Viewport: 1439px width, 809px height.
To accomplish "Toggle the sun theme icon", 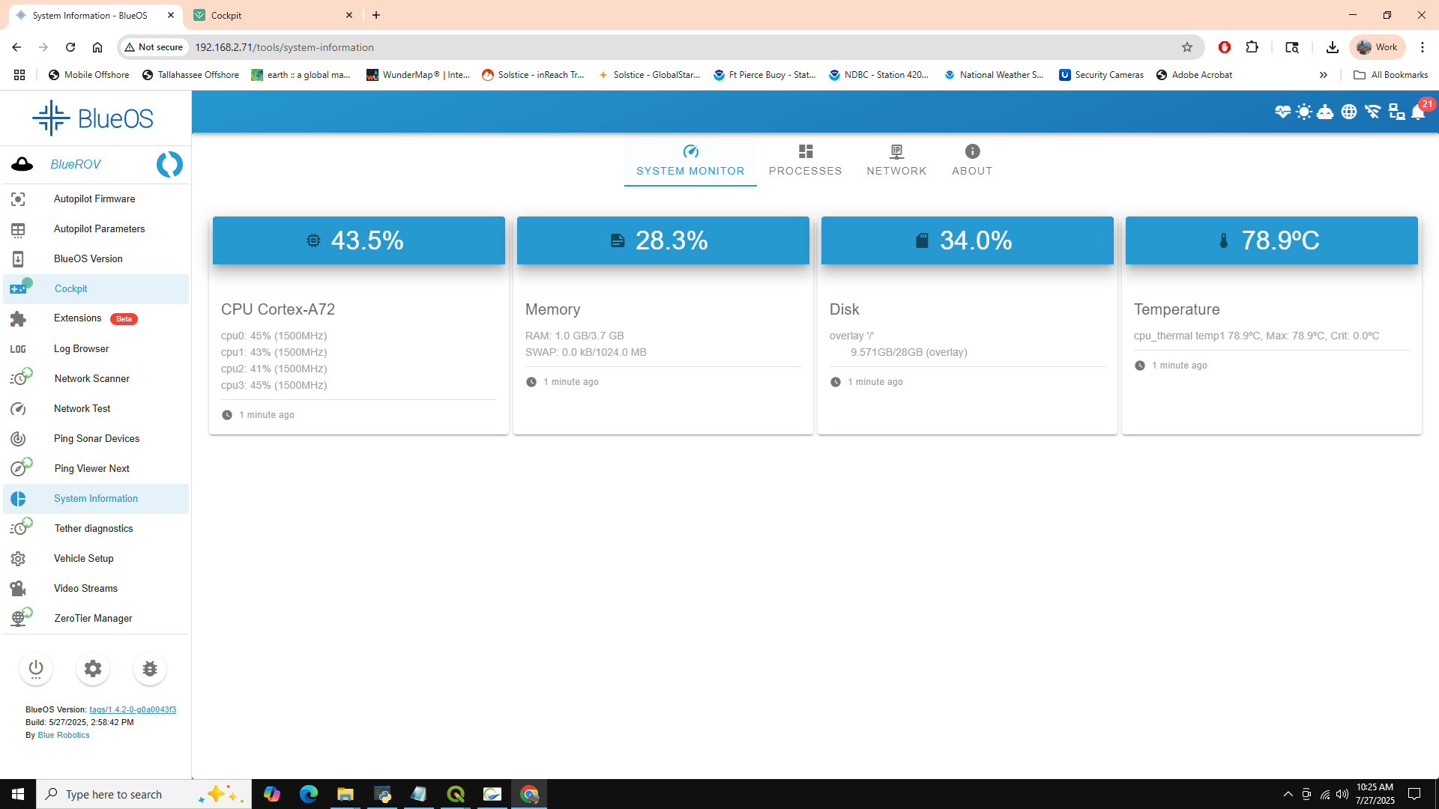I will click(x=1304, y=112).
